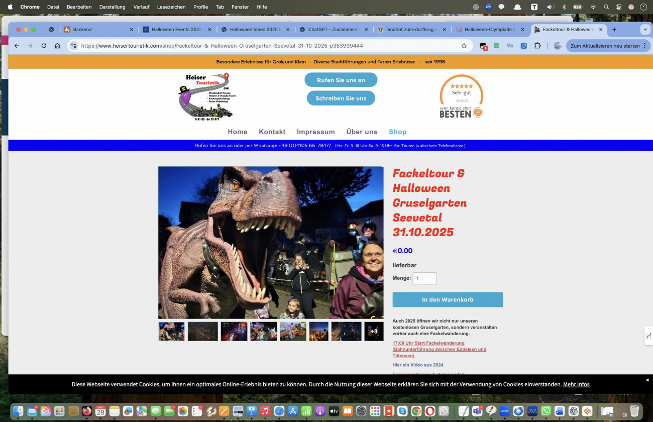Show more images via +8 thumbnail
The image size is (653, 422).
(374, 332)
